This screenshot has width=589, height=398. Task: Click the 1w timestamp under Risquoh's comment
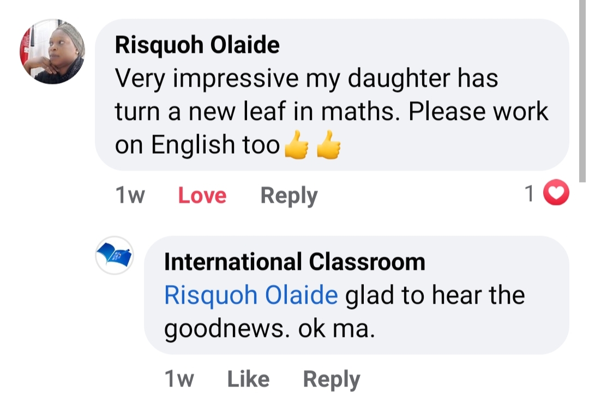click(130, 195)
